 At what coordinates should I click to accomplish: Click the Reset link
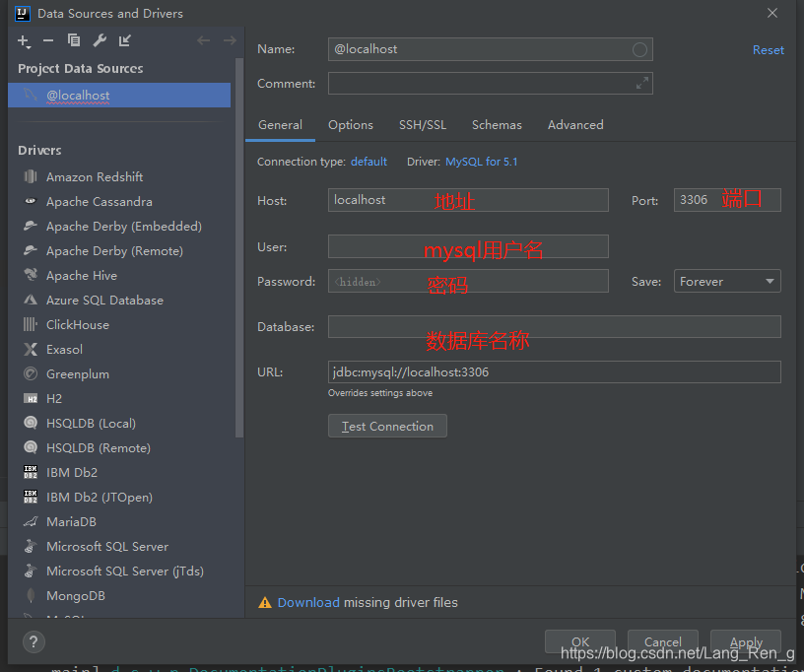click(x=769, y=50)
